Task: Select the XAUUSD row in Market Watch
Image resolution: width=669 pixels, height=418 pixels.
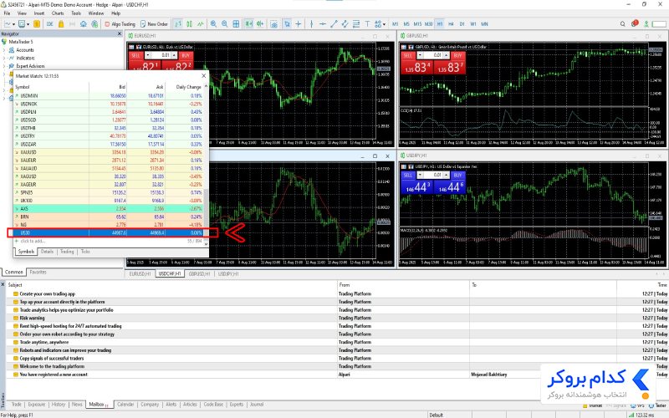Action: point(109,152)
